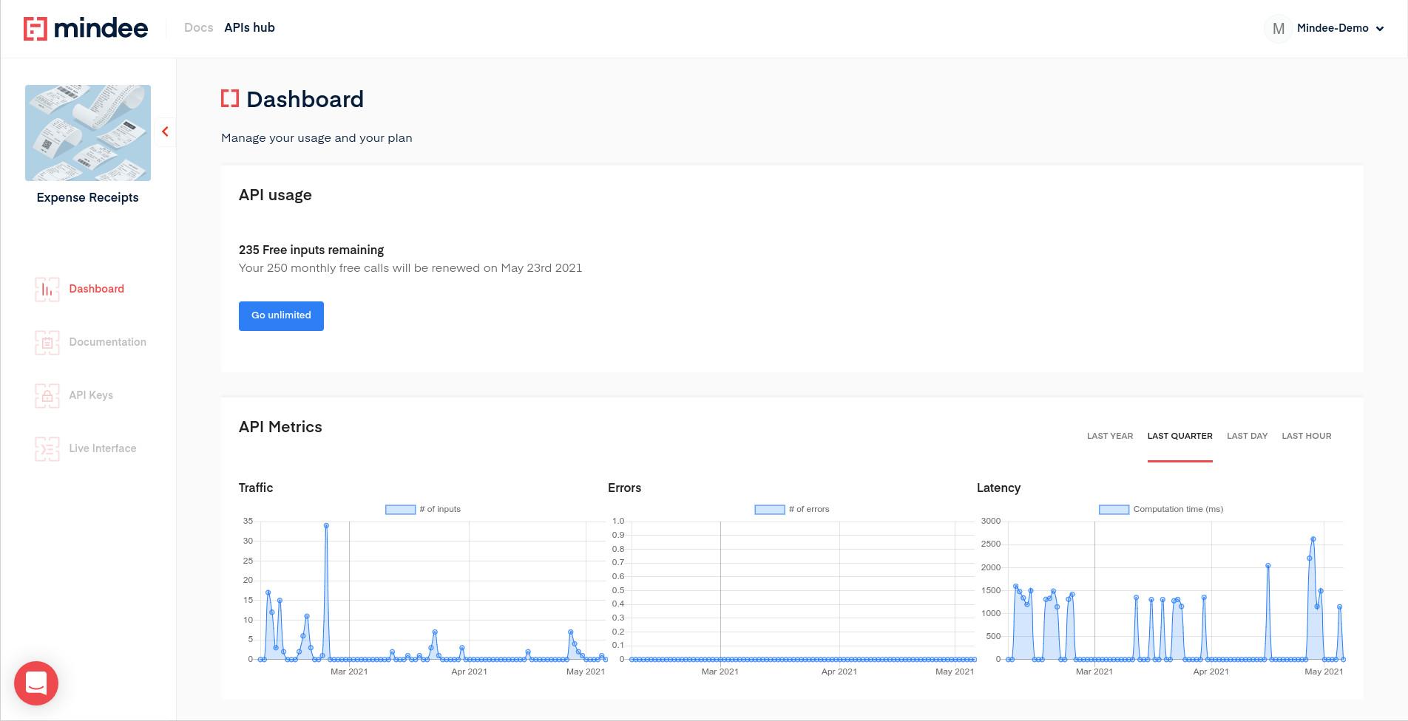Image resolution: width=1408 pixels, height=721 pixels.
Task: Open Live Interface from the sidebar
Action: click(102, 448)
